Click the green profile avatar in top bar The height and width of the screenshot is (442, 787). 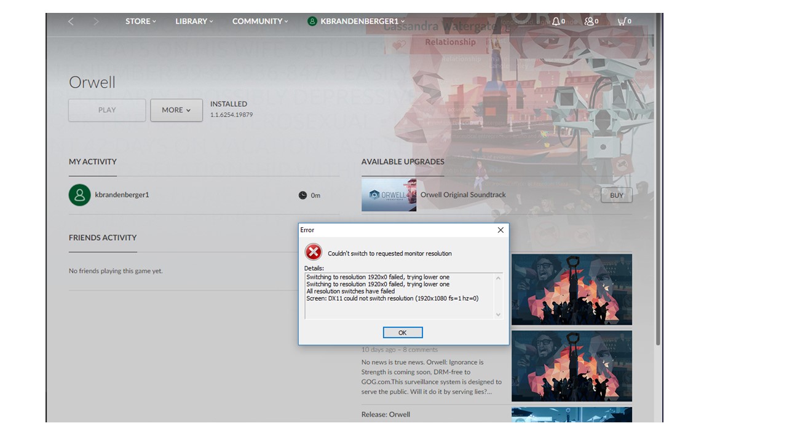[312, 21]
